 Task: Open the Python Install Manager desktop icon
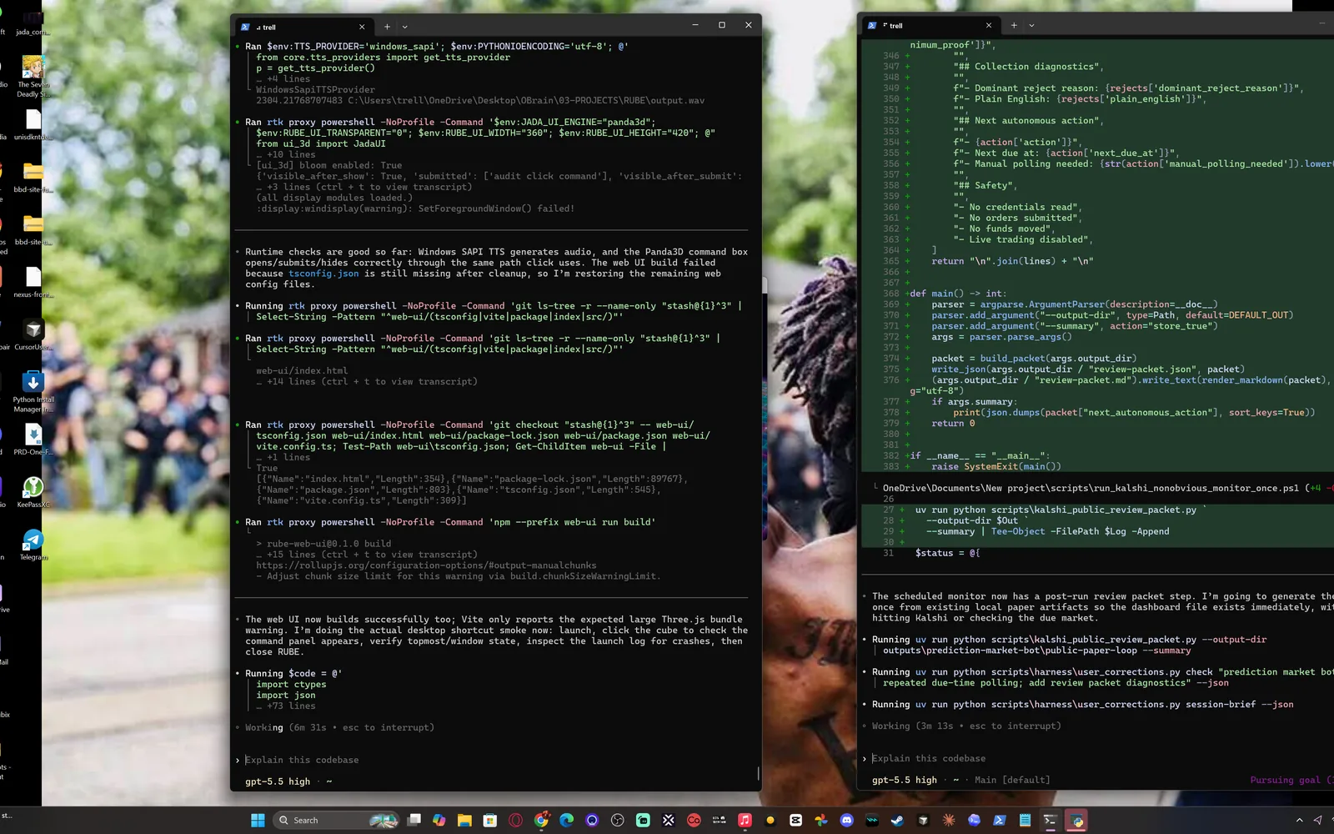[33, 392]
